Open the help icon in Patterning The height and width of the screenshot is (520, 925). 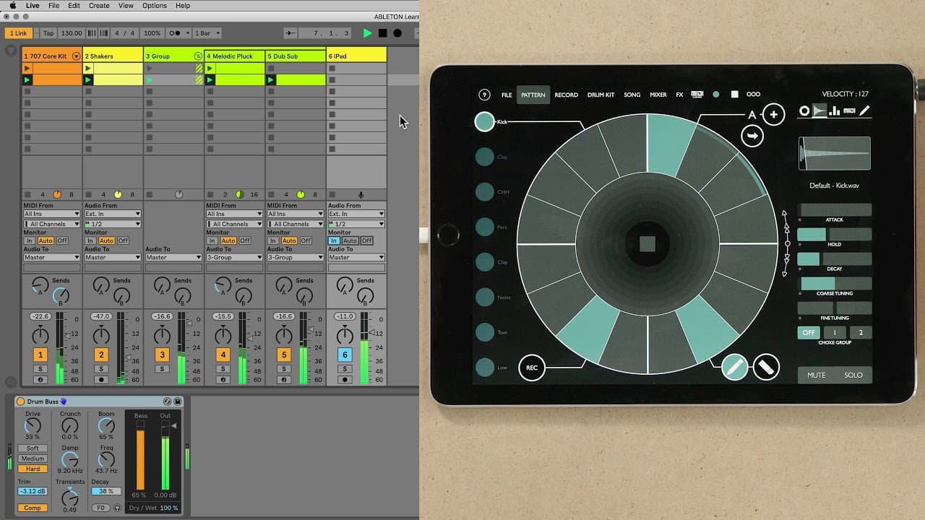point(484,94)
